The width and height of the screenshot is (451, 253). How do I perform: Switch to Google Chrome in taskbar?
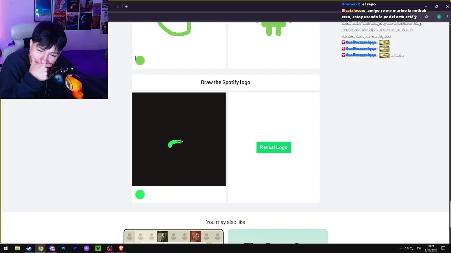pyautogui.click(x=41, y=248)
